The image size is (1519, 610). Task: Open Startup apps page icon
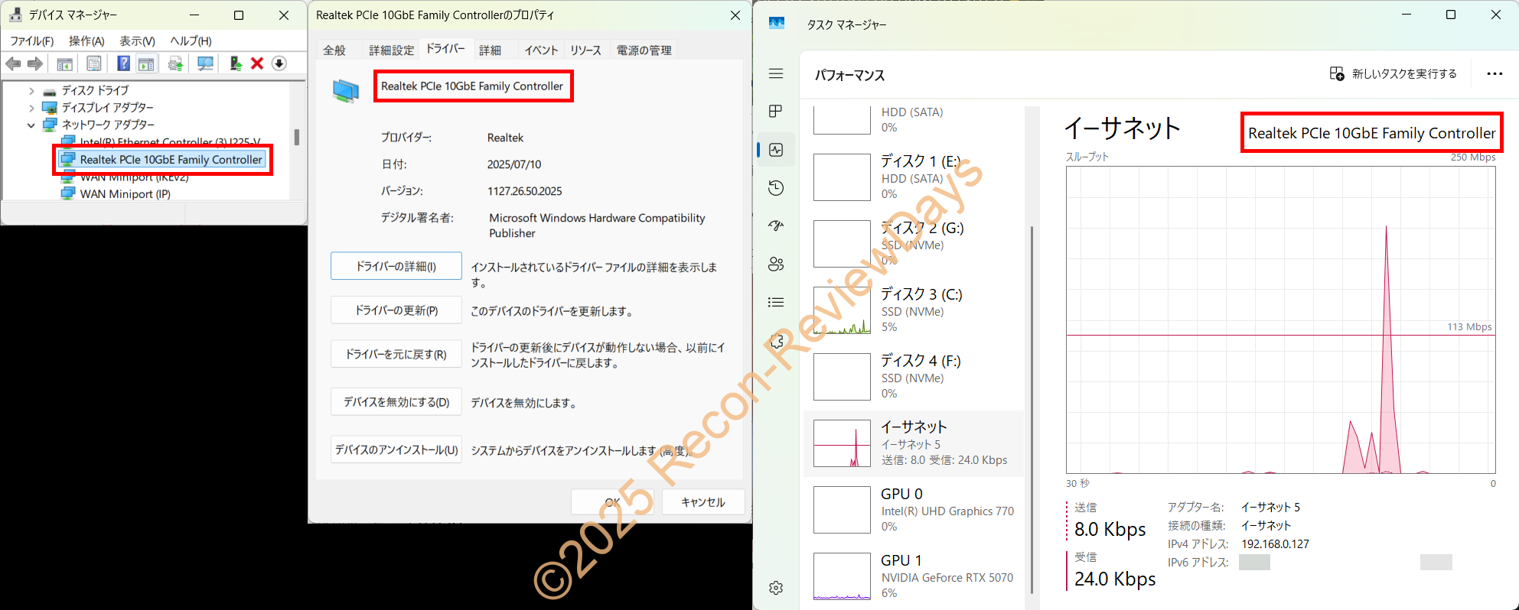775,226
